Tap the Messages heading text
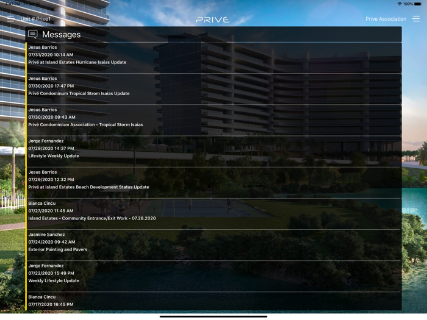 (61, 35)
